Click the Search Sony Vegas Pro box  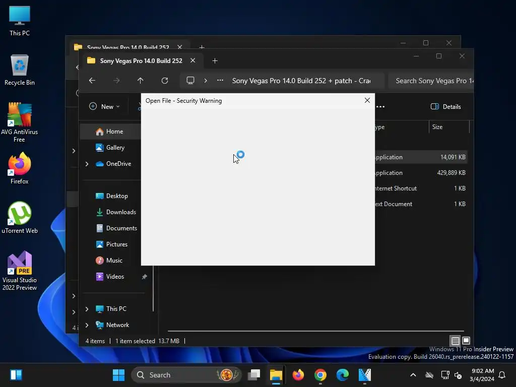pyautogui.click(x=431, y=81)
